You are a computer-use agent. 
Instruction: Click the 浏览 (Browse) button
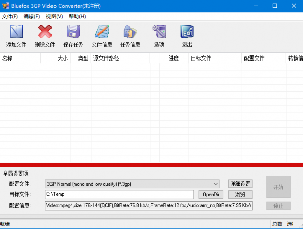point(240,194)
